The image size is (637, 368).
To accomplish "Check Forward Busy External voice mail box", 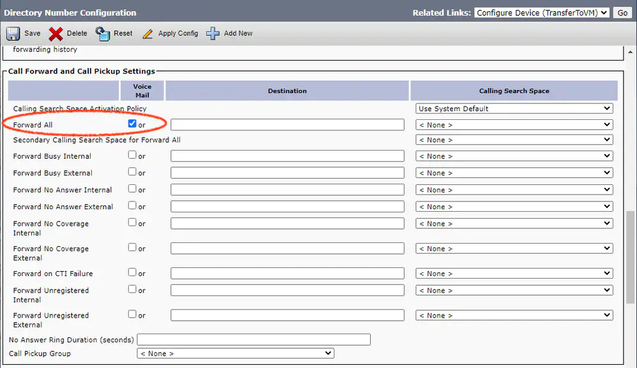I will click(132, 171).
